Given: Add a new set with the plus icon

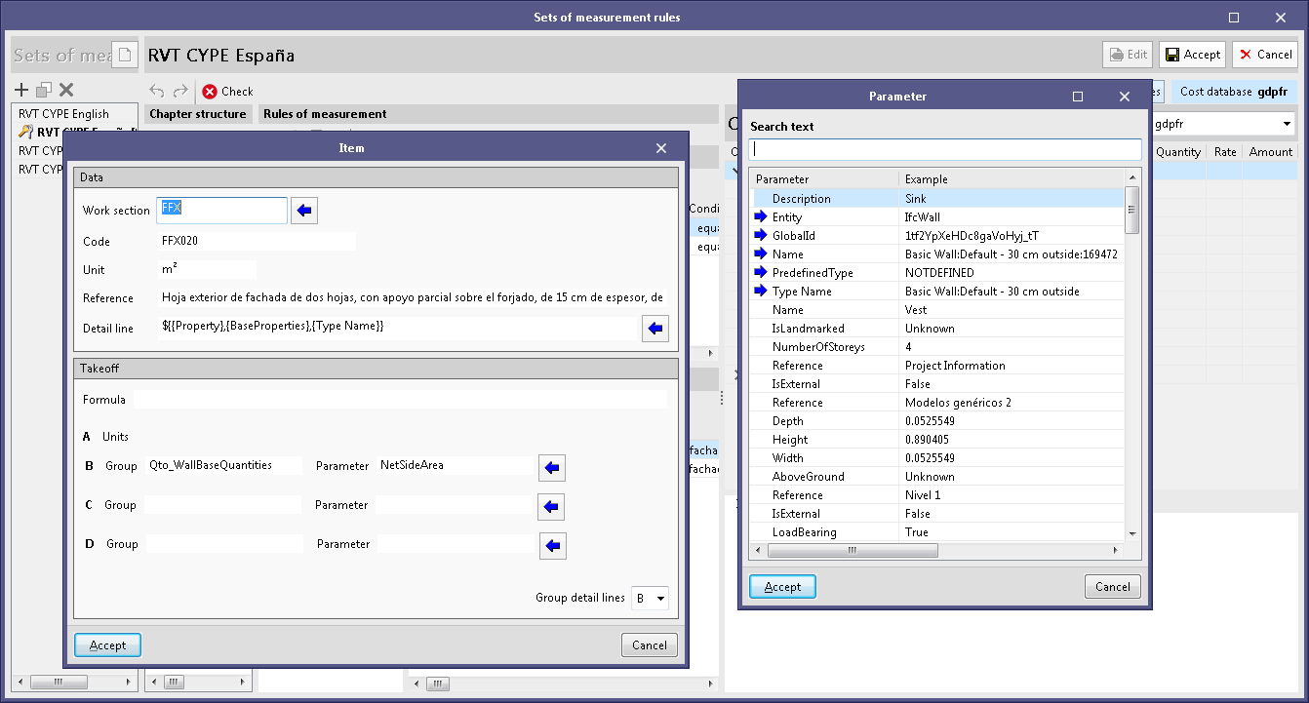Looking at the screenshot, I should [x=20, y=89].
